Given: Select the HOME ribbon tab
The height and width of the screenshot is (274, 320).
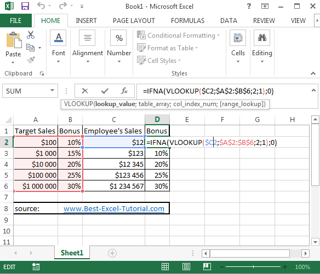Looking at the screenshot, I should pos(50,21).
